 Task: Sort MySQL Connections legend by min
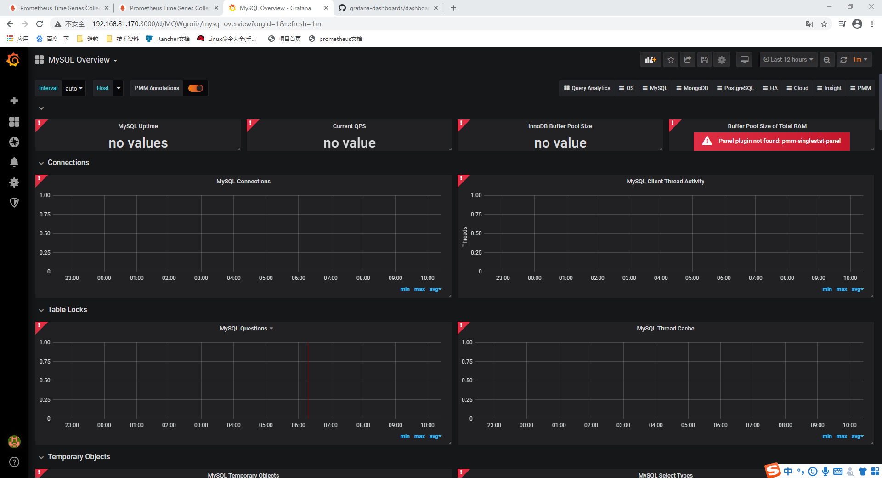pos(405,290)
